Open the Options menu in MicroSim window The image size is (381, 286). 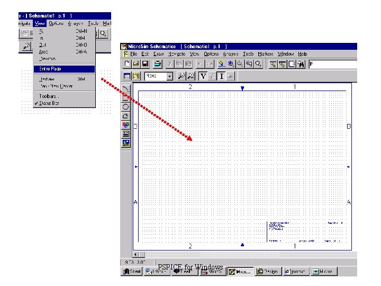click(211, 54)
